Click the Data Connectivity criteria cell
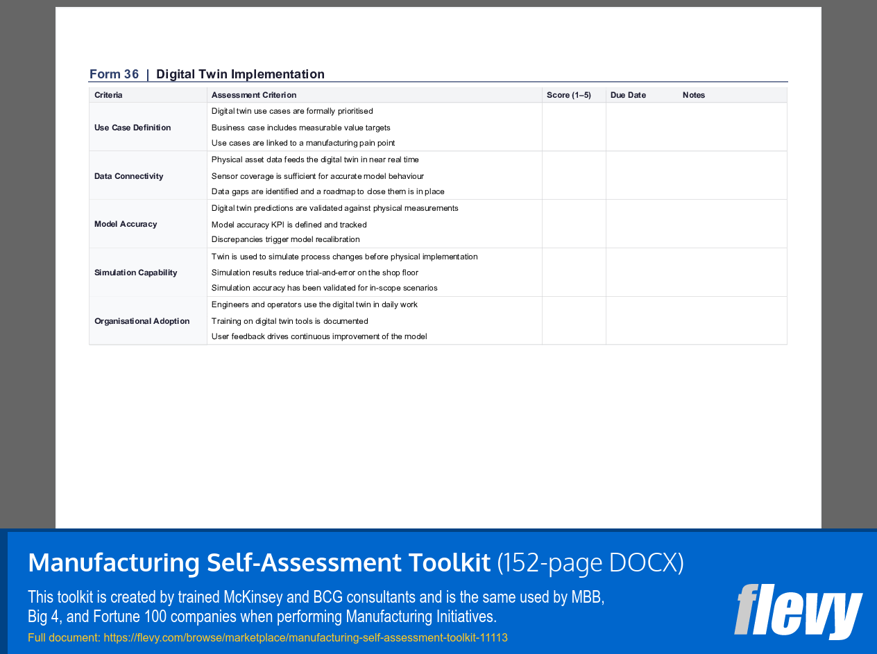Image resolution: width=877 pixels, height=654 pixels. click(128, 175)
